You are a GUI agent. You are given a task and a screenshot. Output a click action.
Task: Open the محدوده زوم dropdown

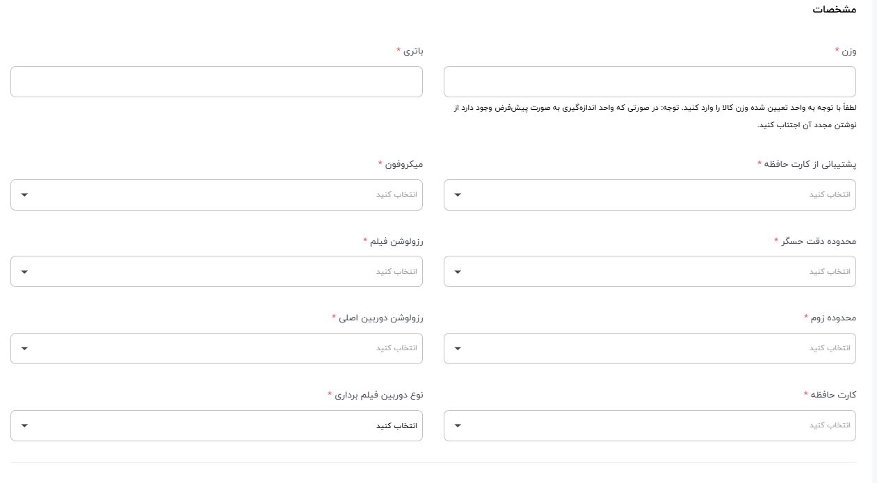[x=650, y=348]
